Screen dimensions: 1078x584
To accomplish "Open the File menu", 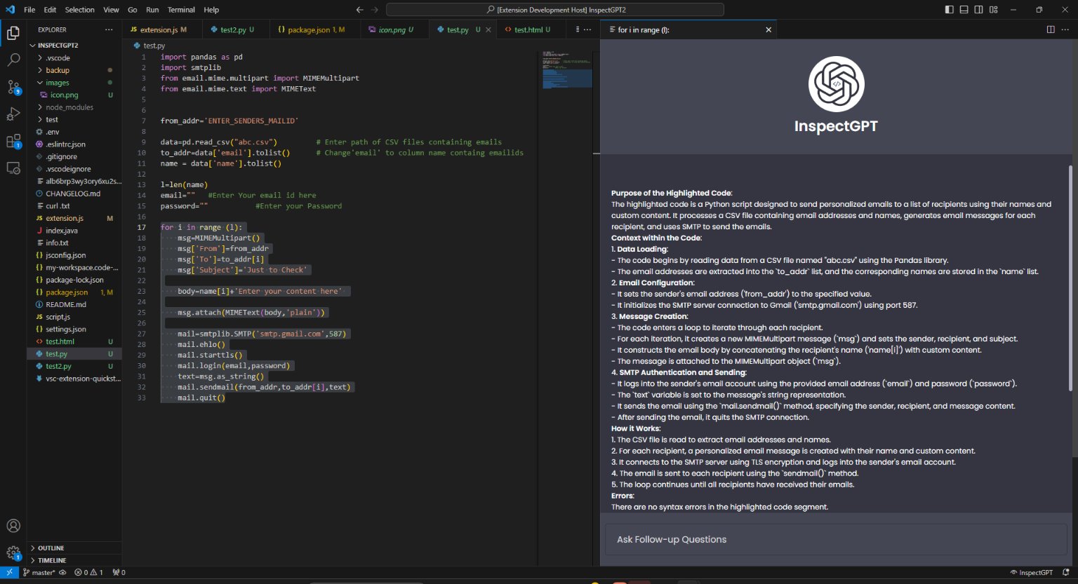I will click(x=29, y=10).
